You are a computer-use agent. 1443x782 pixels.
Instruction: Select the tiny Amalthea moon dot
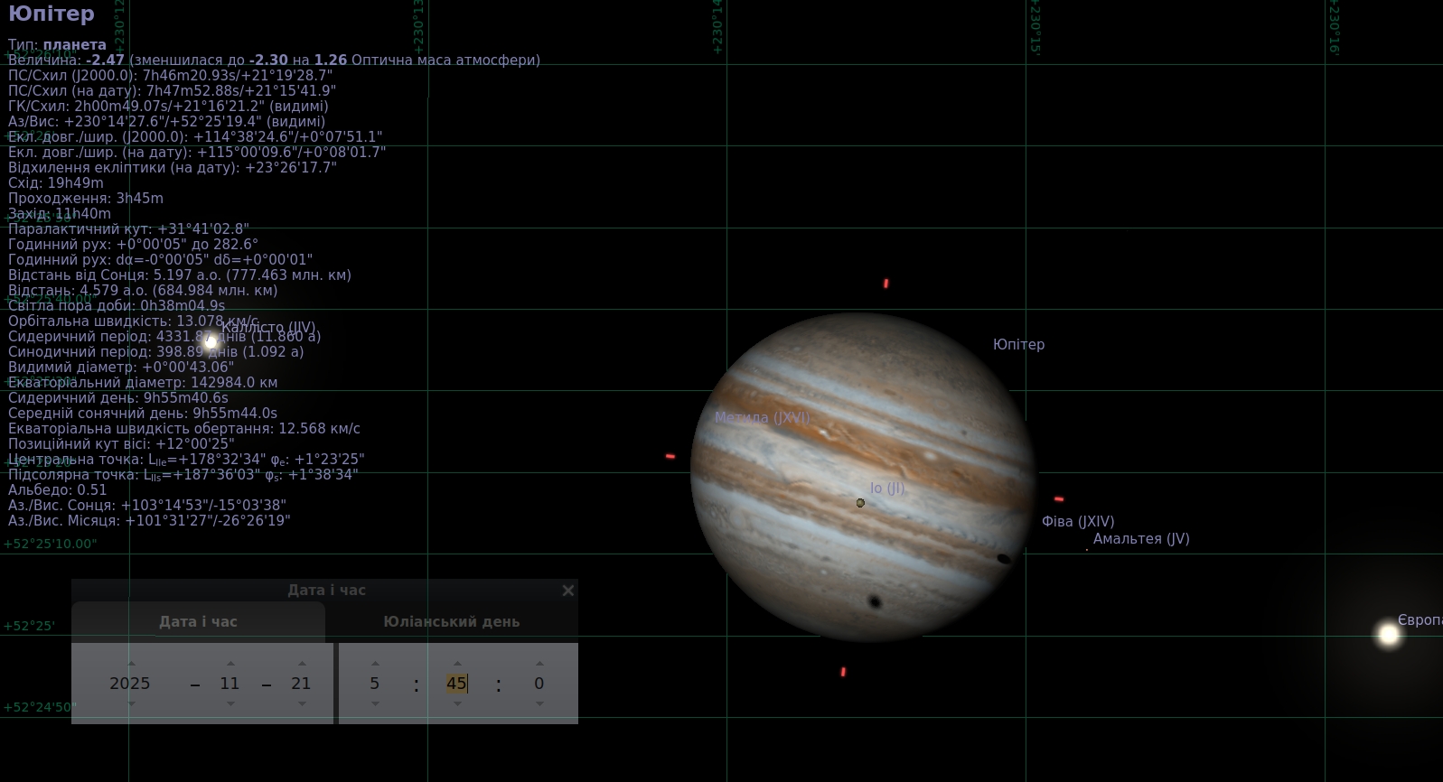(1087, 549)
